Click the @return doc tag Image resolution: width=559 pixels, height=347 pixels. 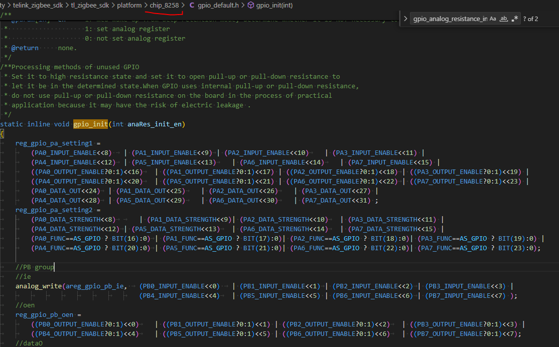click(x=25, y=48)
